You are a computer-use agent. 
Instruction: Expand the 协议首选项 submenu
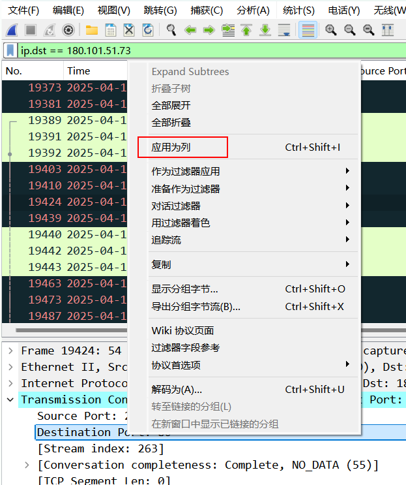point(253,365)
